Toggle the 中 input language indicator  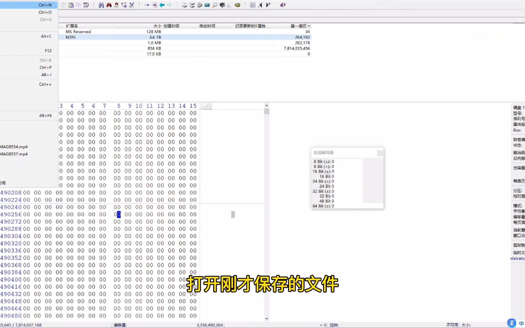pos(521,323)
